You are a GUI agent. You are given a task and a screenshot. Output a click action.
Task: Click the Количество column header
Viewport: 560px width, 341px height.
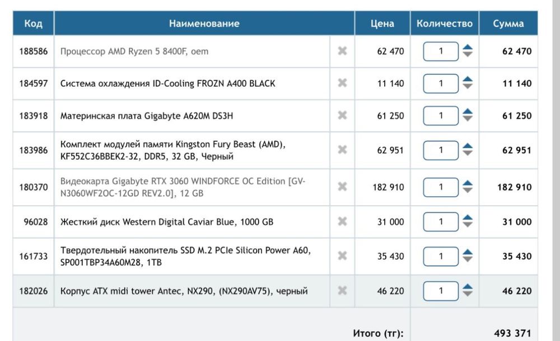click(445, 23)
